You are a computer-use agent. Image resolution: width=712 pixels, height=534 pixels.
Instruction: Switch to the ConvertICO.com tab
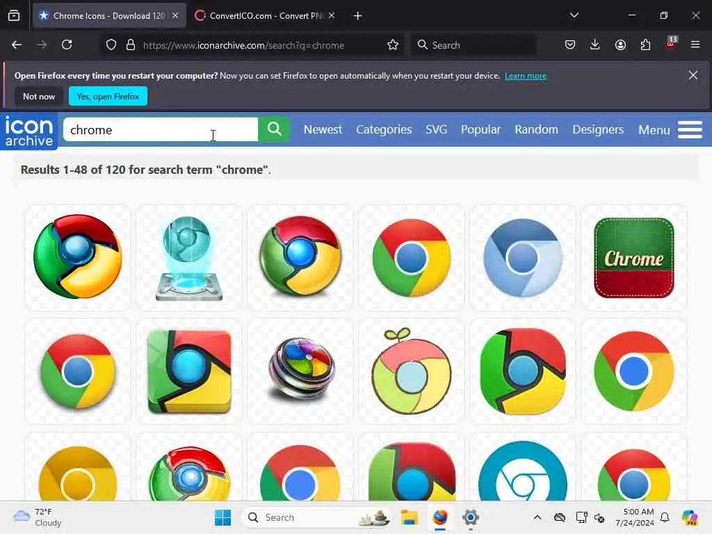click(x=265, y=16)
